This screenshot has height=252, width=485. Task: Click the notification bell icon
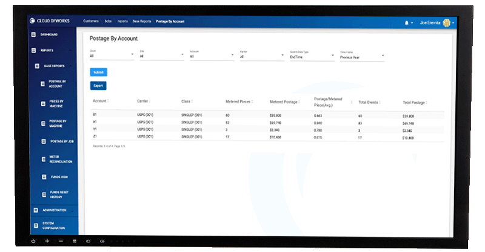(406, 23)
